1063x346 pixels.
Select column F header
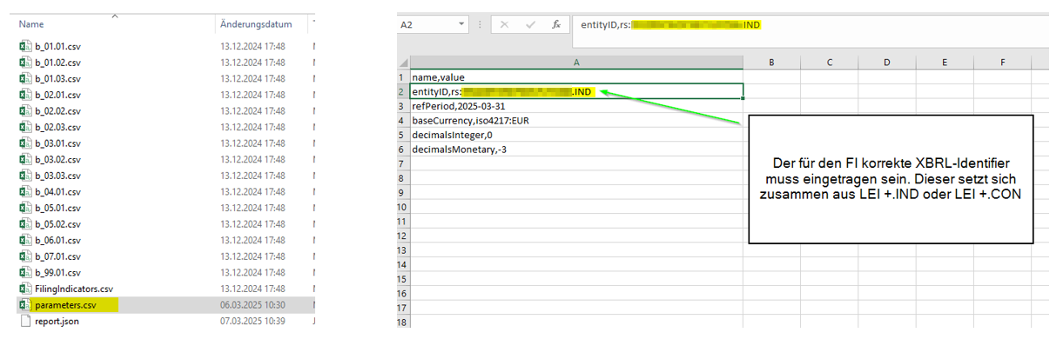[x=1002, y=63]
